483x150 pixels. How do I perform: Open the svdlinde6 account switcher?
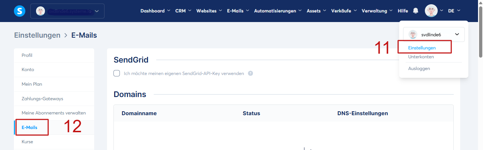click(x=434, y=34)
